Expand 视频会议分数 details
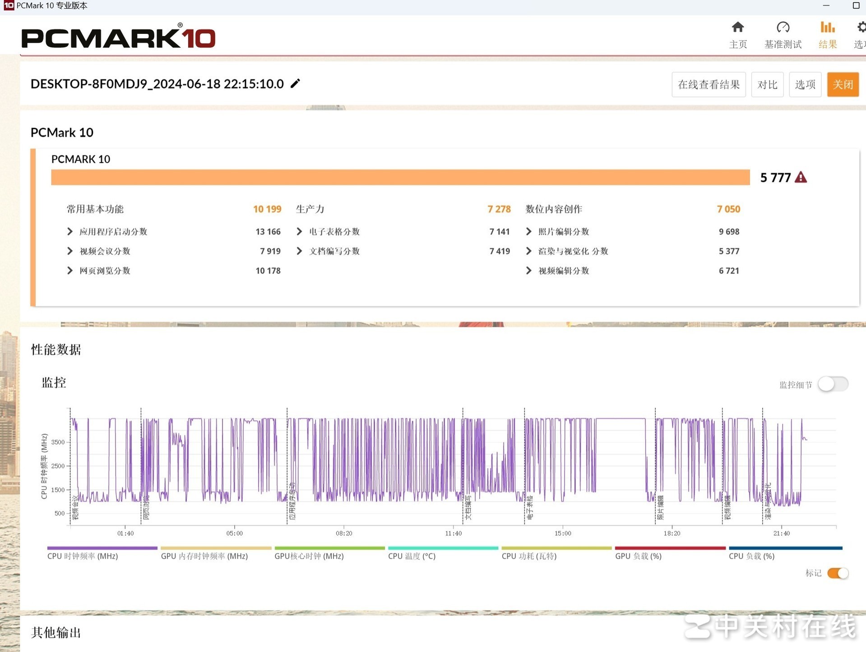Viewport: 866px width, 652px height. click(70, 251)
